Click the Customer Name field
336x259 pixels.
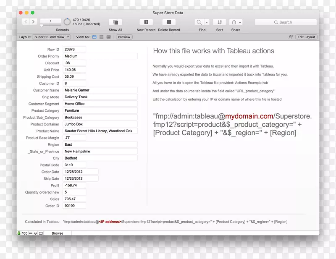click(x=100, y=90)
